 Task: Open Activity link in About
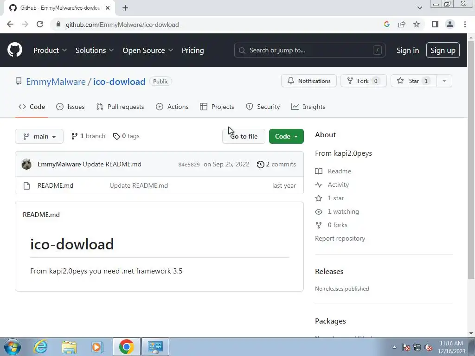click(338, 184)
